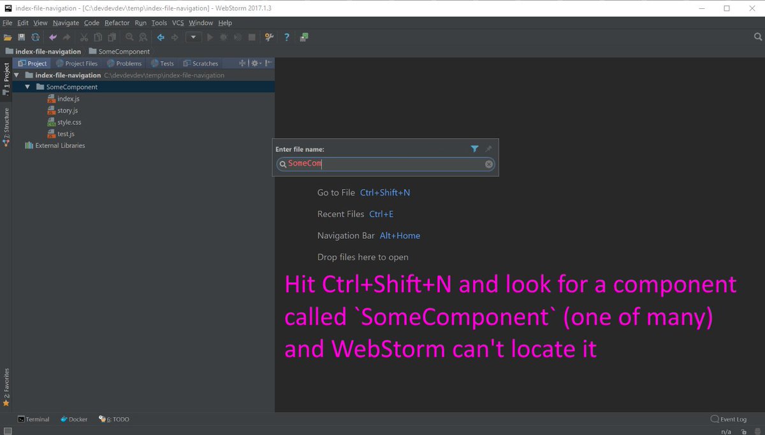
Task: Open the Event Log
Action: coord(729,419)
